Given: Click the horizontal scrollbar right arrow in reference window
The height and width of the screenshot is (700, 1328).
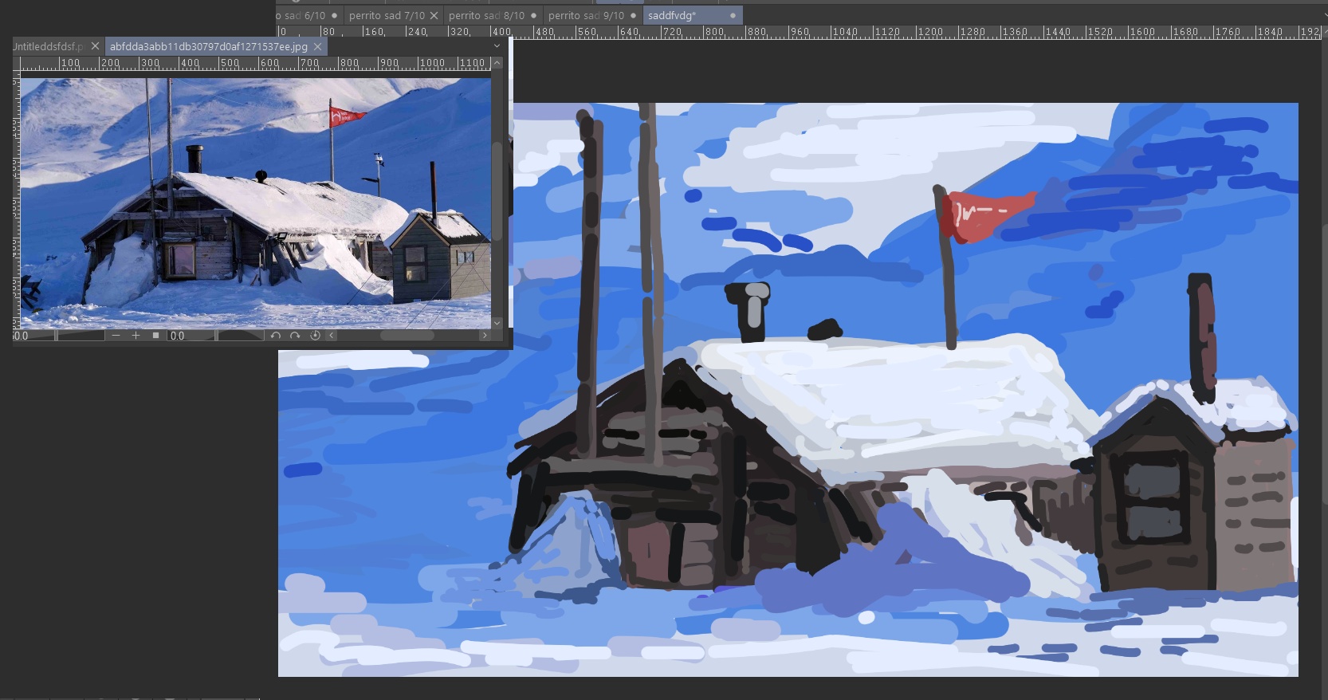Looking at the screenshot, I should click(484, 336).
